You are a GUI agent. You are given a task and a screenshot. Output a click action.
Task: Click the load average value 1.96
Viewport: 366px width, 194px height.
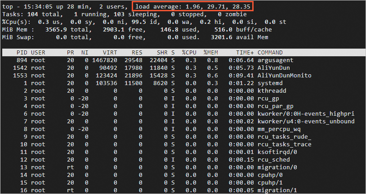(192, 7)
